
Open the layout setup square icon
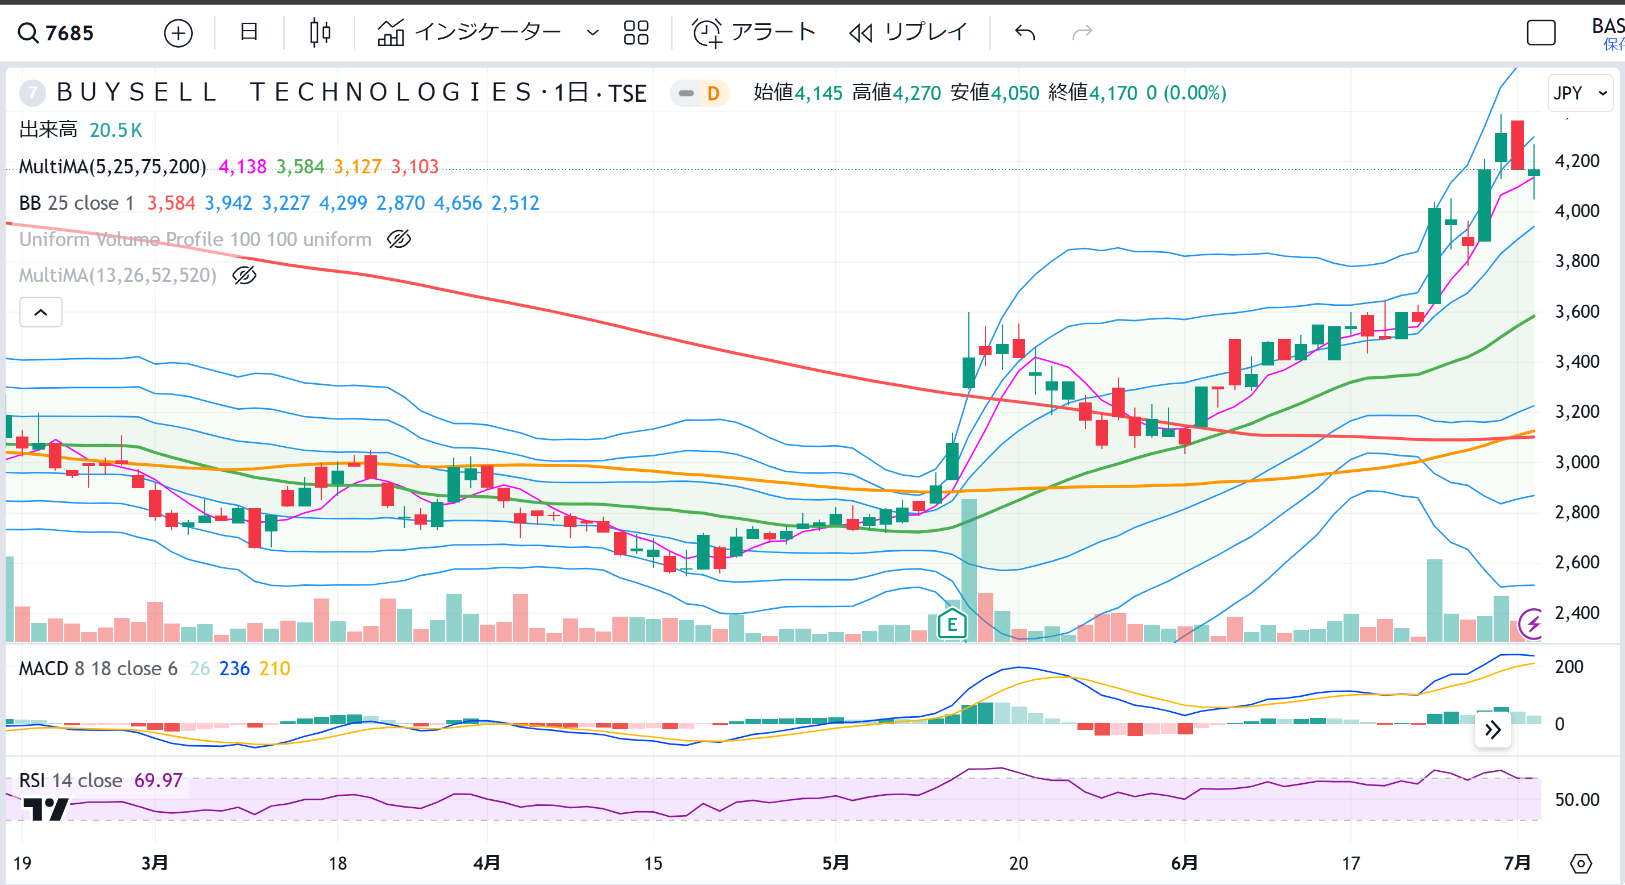pyautogui.click(x=1541, y=33)
